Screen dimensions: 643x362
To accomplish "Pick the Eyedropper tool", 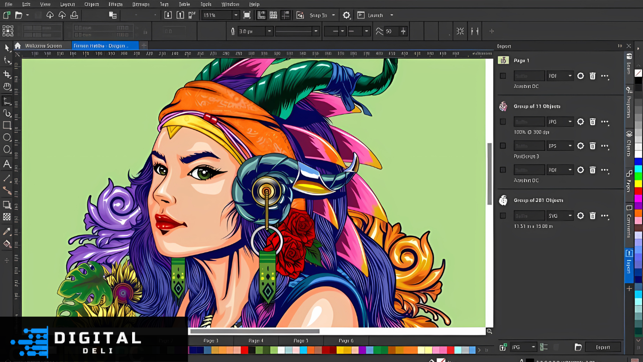I will (7, 231).
